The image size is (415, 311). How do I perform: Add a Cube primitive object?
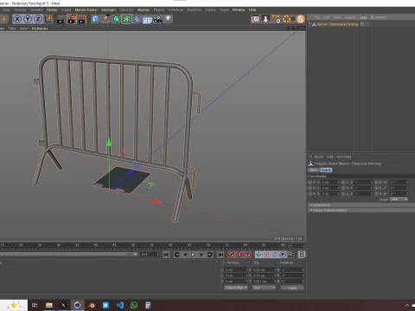95,19
